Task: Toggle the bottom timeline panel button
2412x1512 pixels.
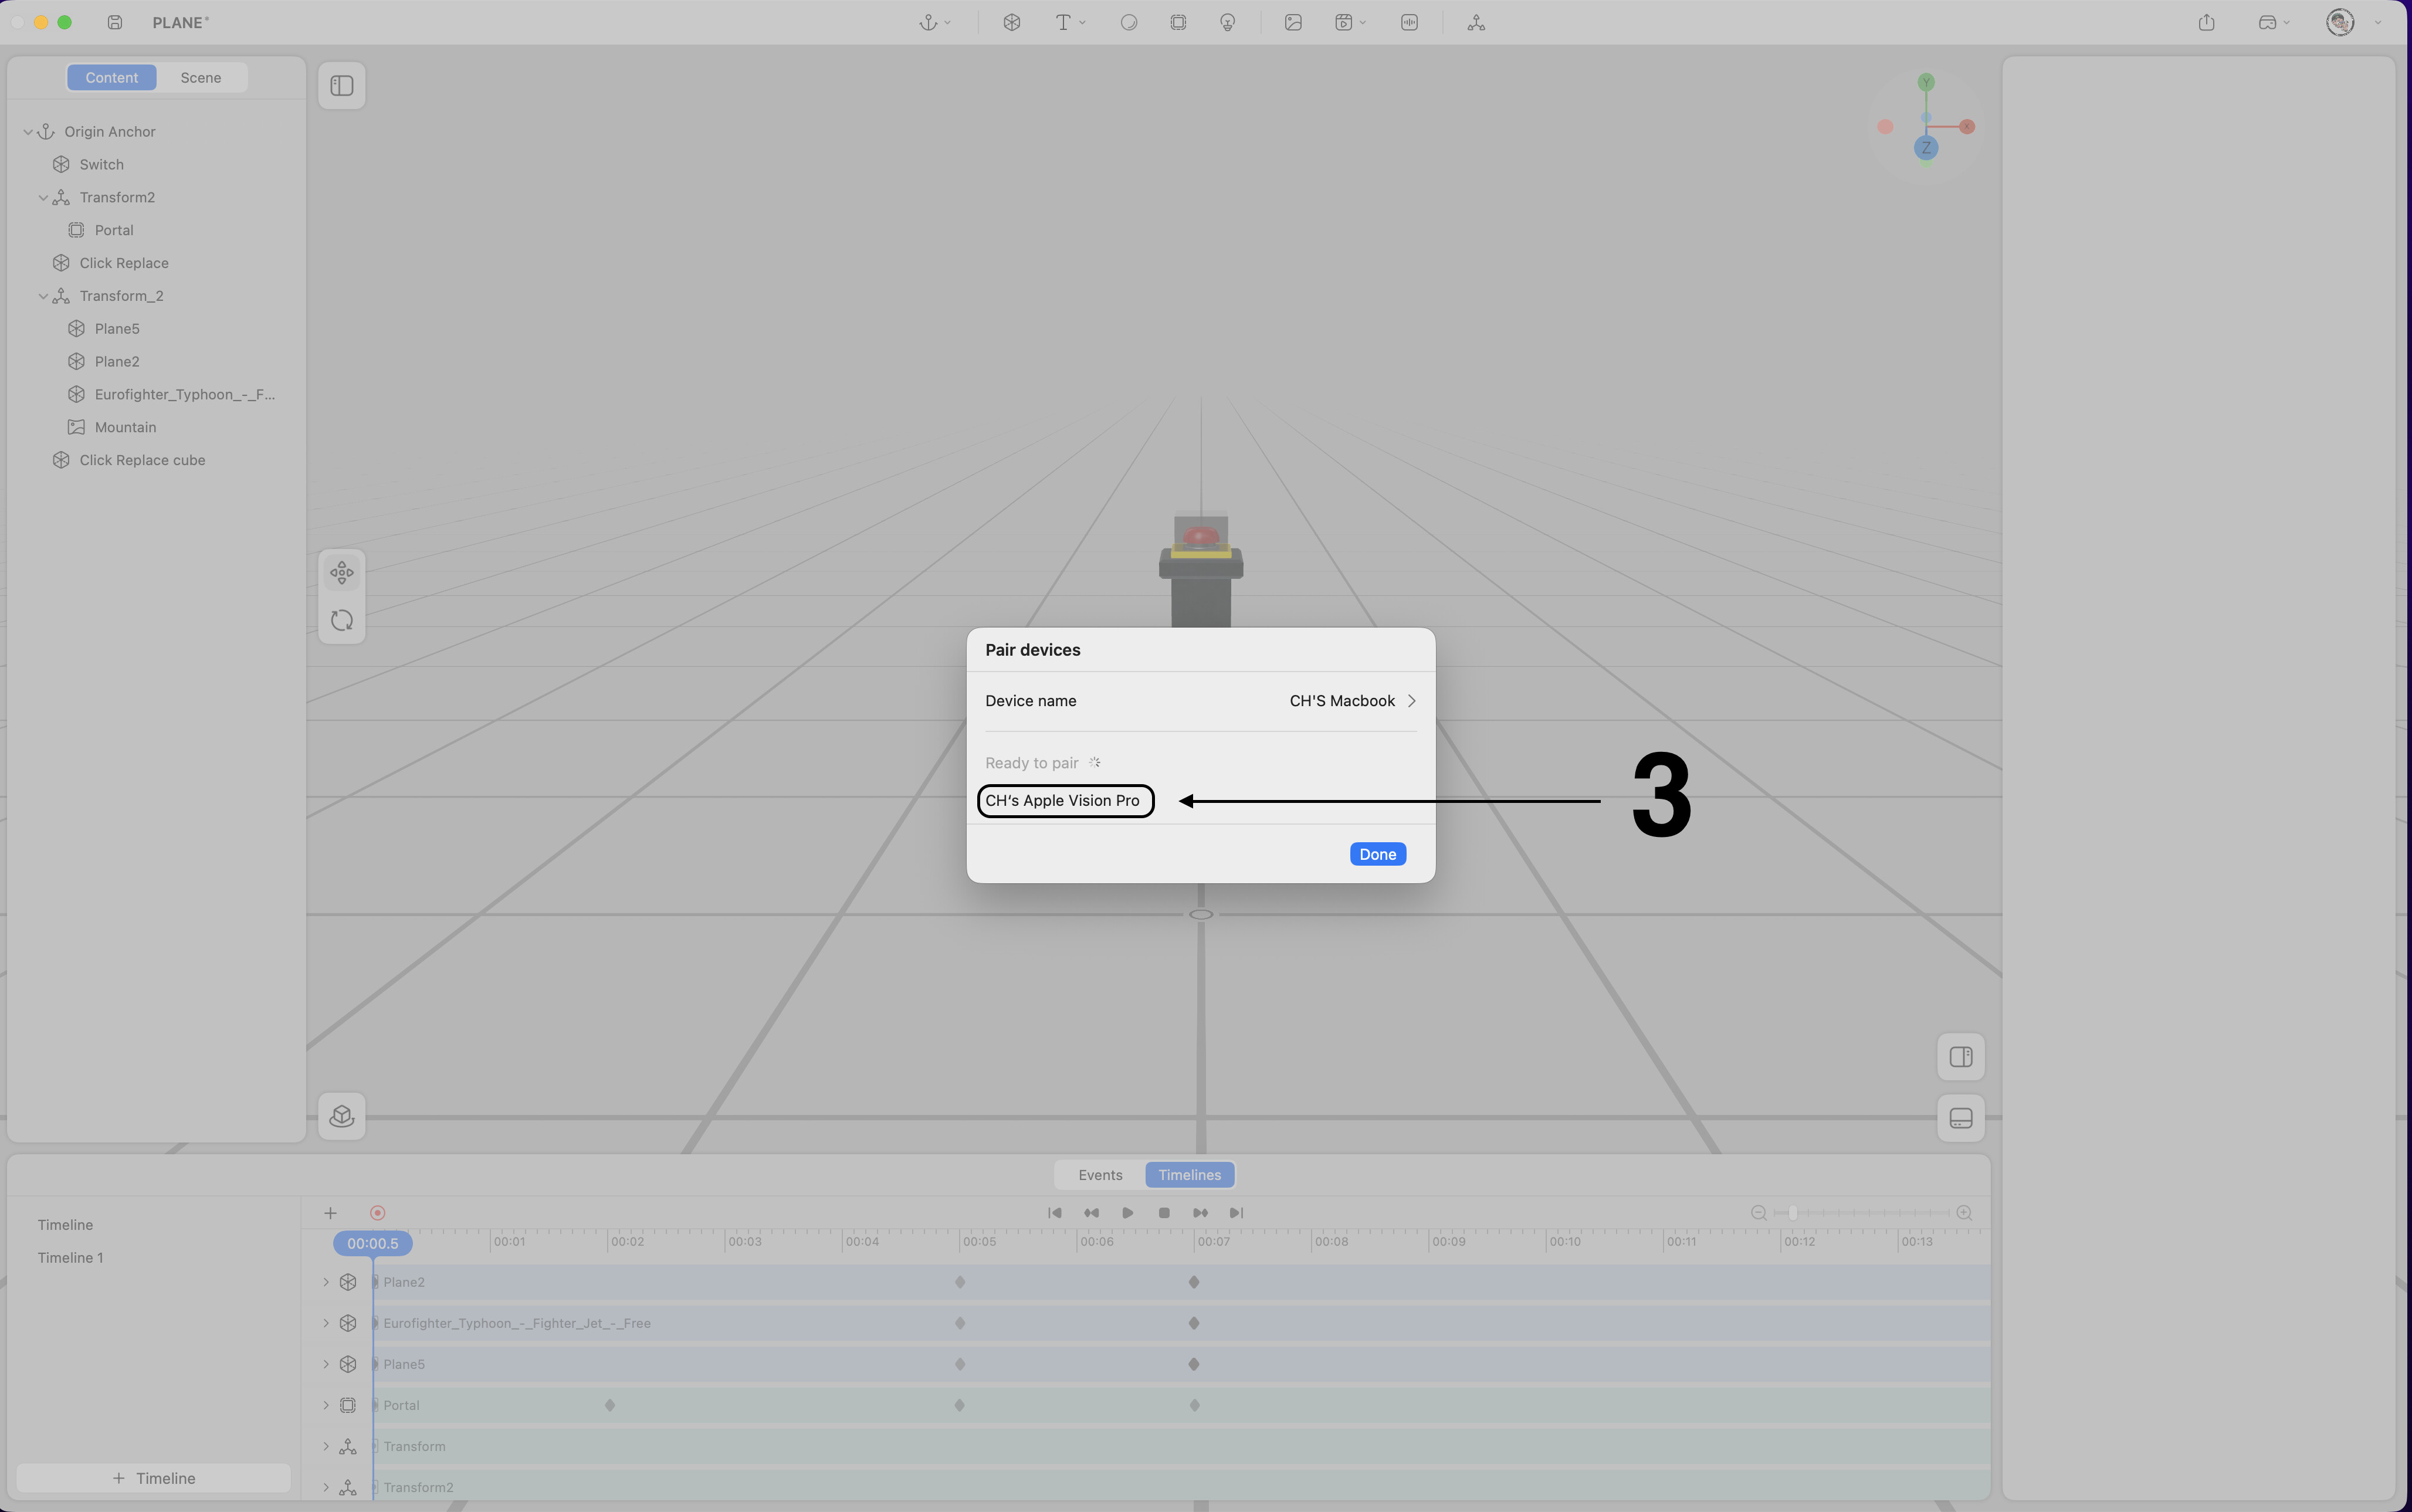Action: tap(1961, 1118)
